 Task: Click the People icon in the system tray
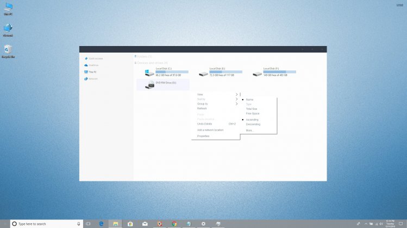click(x=359, y=224)
